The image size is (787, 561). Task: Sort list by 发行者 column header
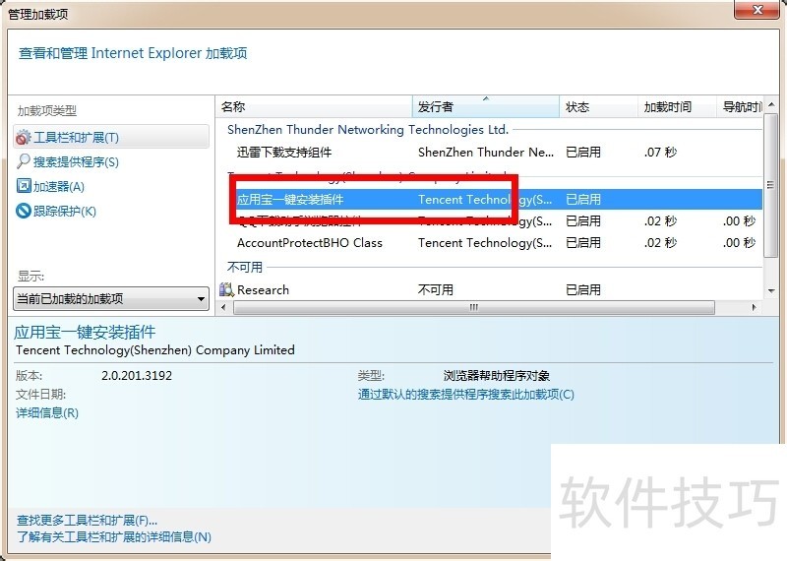[x=485, y=106]
